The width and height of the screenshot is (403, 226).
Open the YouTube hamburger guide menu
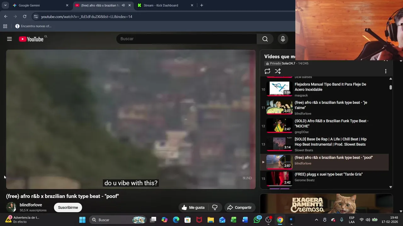click(9, 39)
